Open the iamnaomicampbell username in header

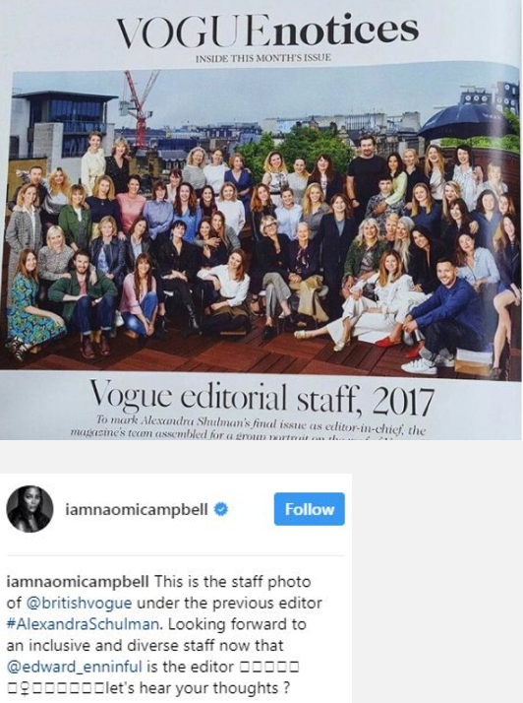pyautogui.click(x=137, y=510)
